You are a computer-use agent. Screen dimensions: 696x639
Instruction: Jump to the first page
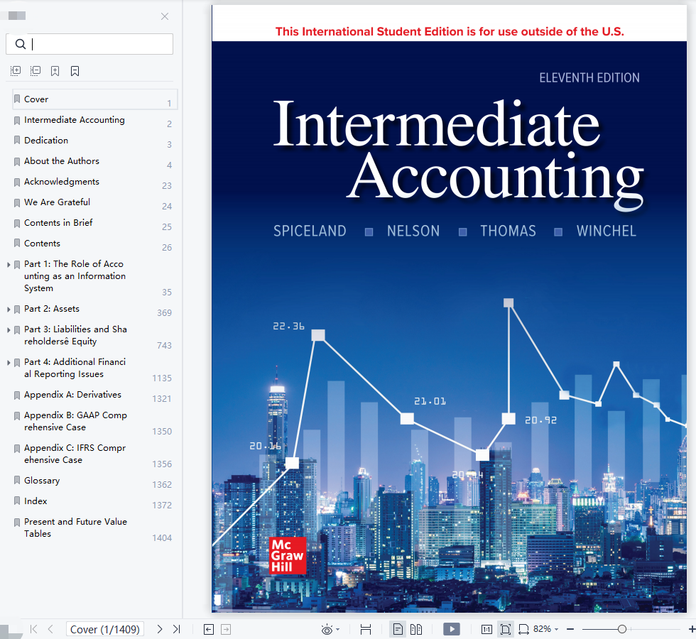pyautogui.click(x=34, y=629)
